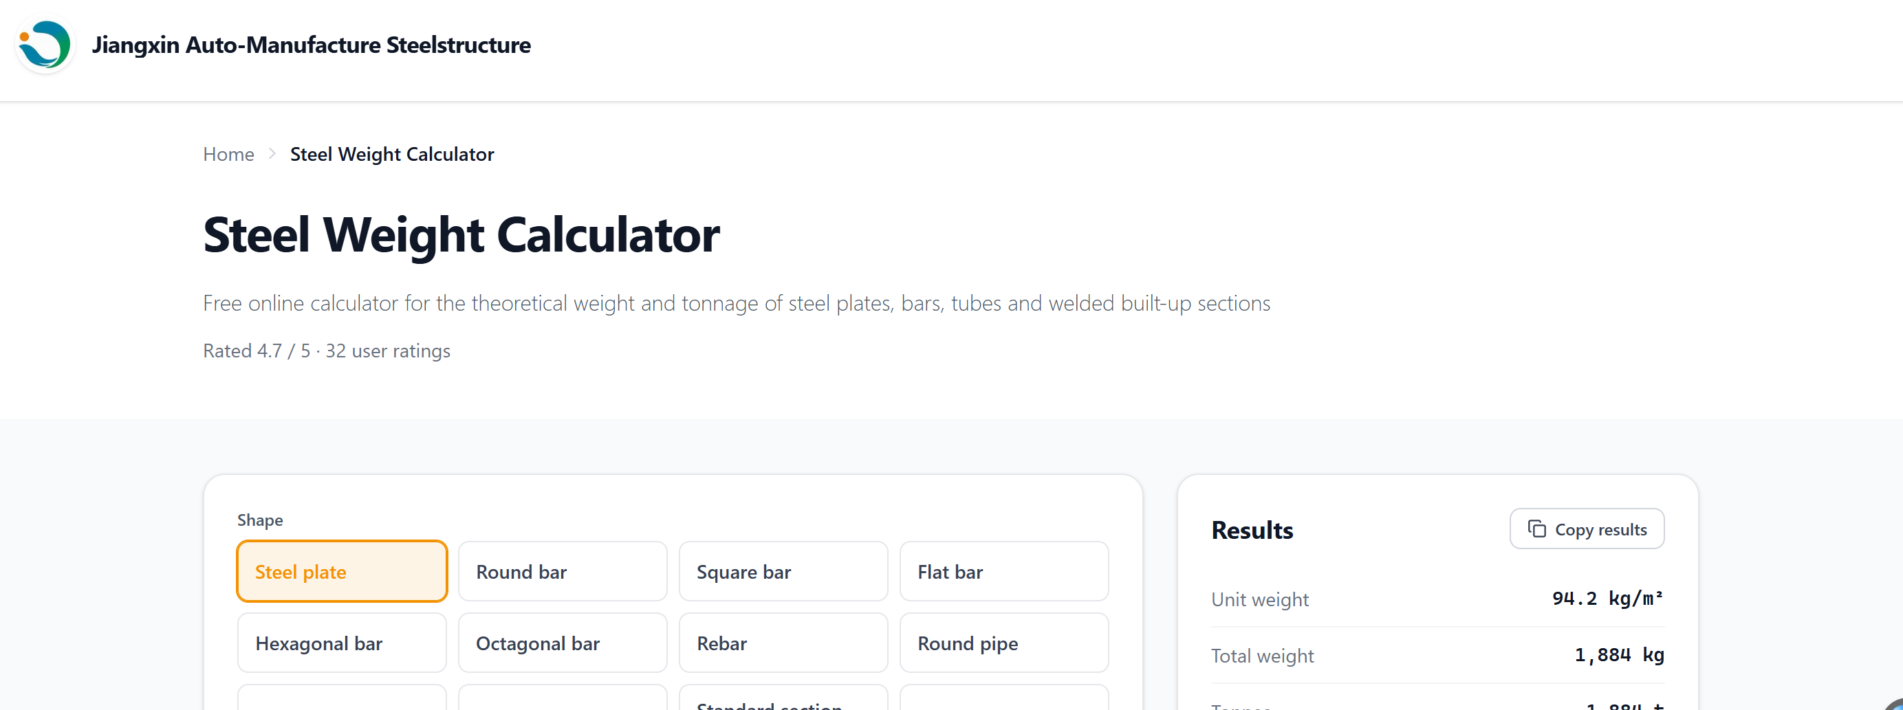Go to the Home breadcrumb link
The image size is (1903, 710).
point(228,154)
